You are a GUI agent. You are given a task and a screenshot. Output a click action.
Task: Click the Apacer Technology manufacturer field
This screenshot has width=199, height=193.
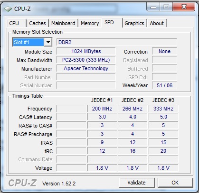coord(86,68)
